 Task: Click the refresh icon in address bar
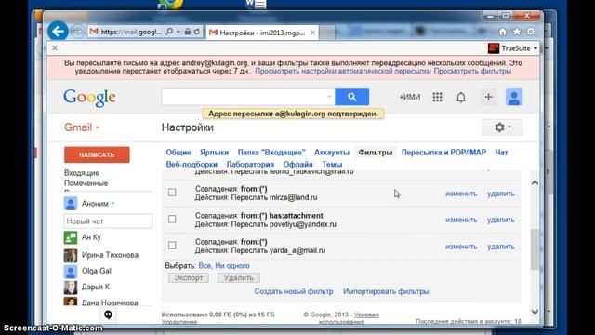click(196, 32)
